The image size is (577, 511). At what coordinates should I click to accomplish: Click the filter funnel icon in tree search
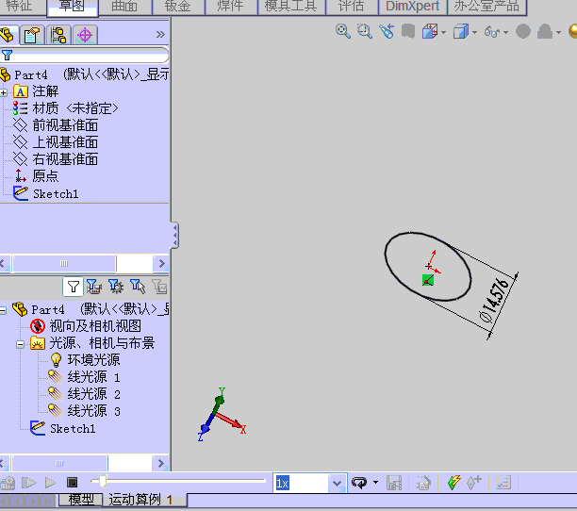[x=7, y=56]
